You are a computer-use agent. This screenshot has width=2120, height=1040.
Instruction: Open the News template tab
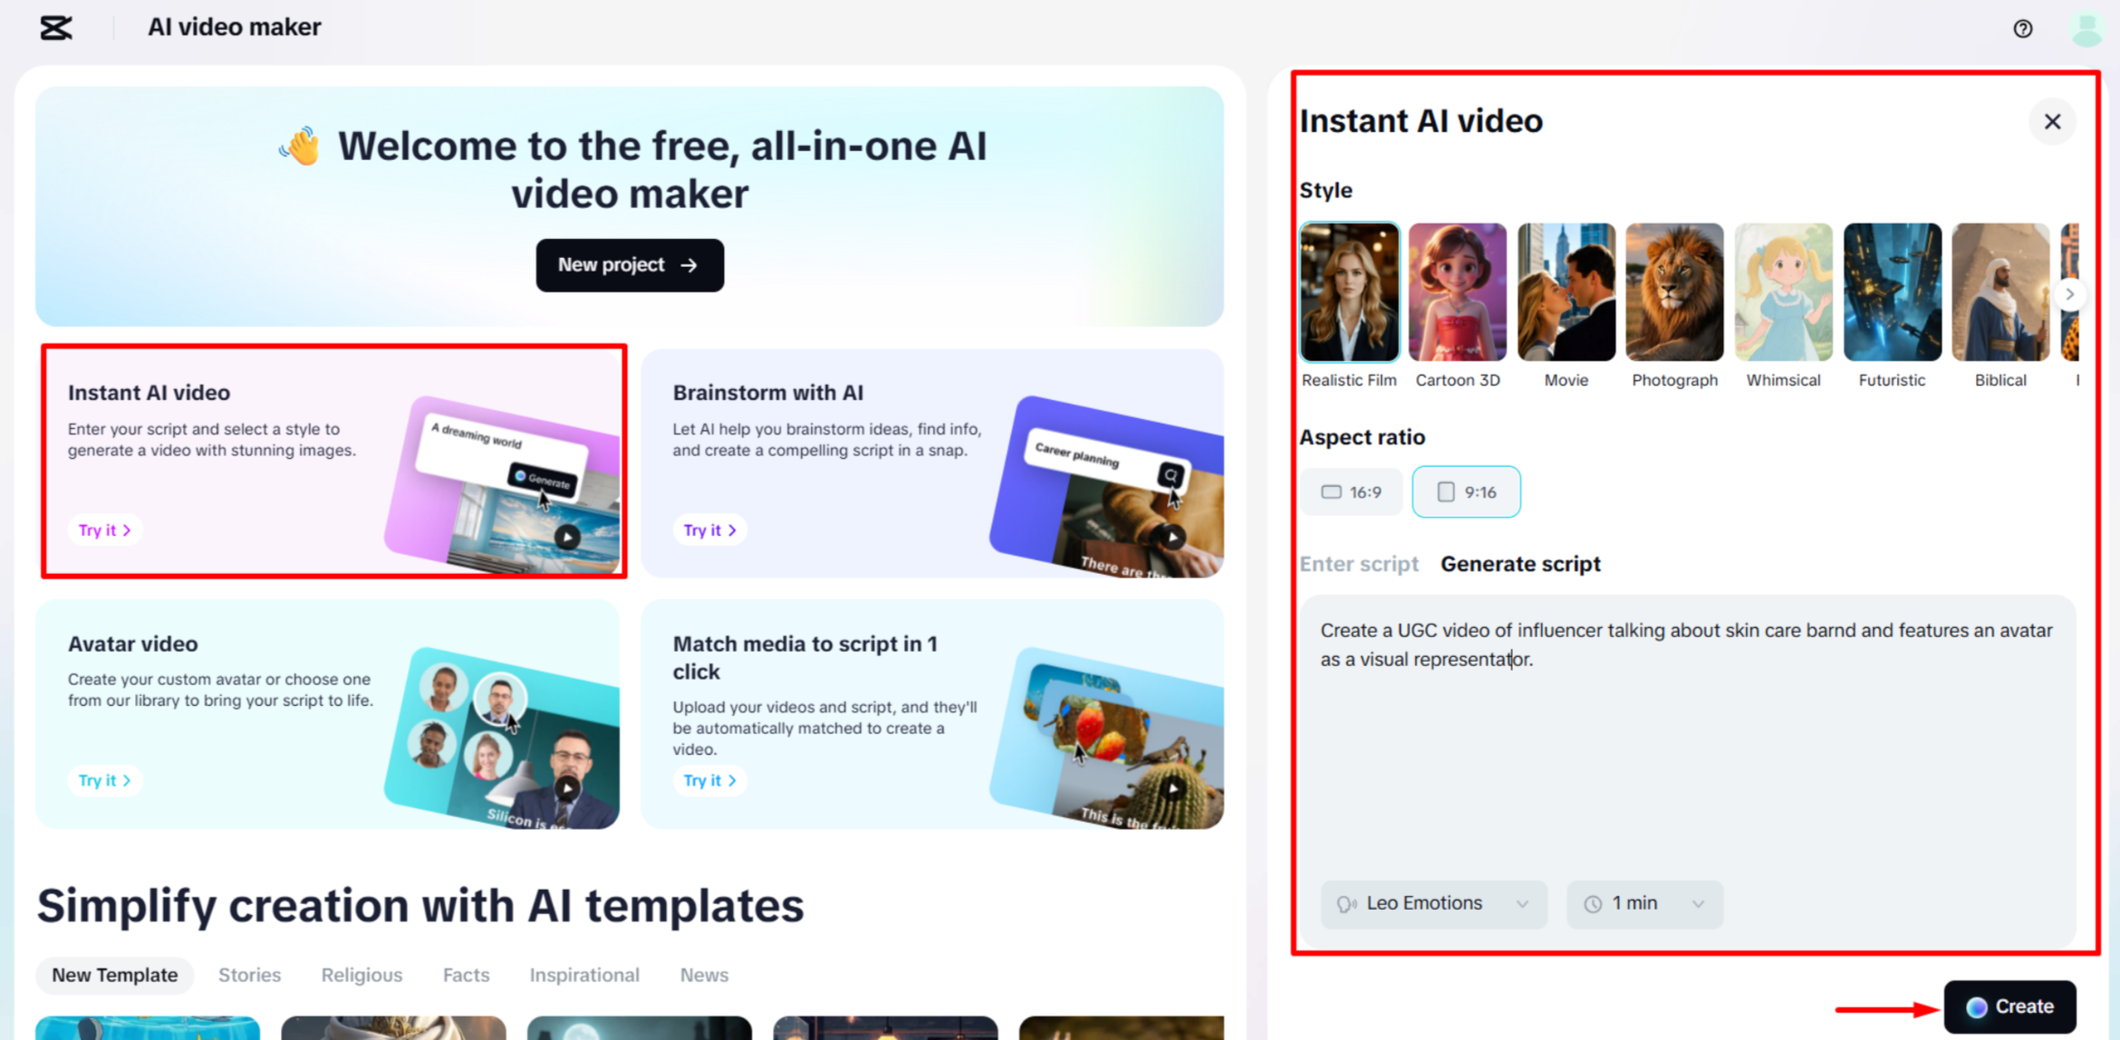pos(704,975)
